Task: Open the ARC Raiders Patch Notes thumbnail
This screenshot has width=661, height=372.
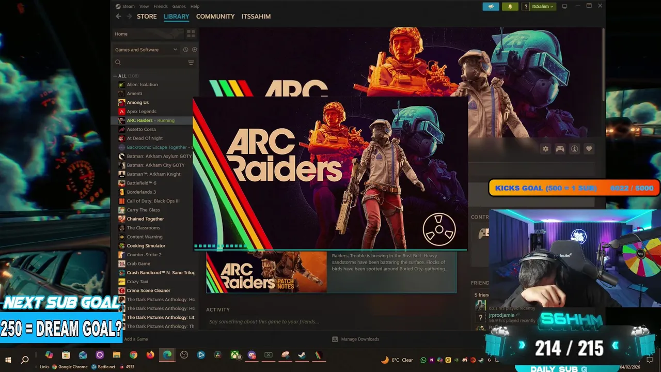Action: pos(266,272)
